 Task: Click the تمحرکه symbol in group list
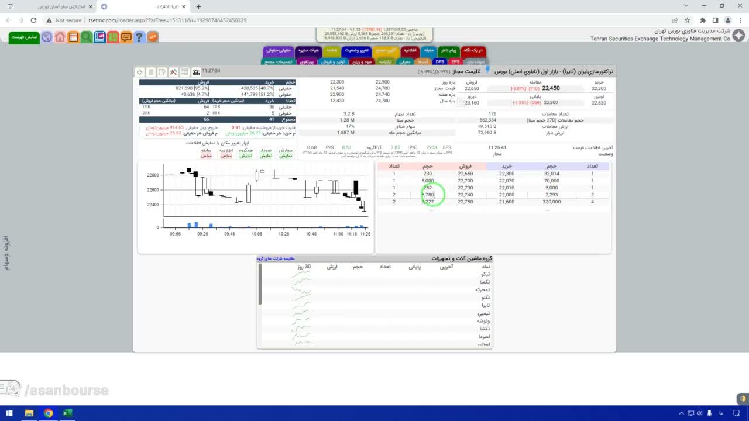click(x=483, y=289)
